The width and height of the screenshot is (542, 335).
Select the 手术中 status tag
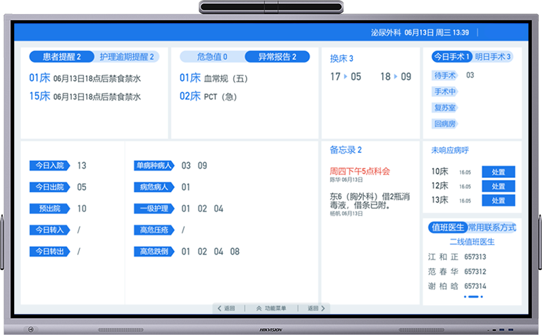pyautogui.click(x=445, y=91)
